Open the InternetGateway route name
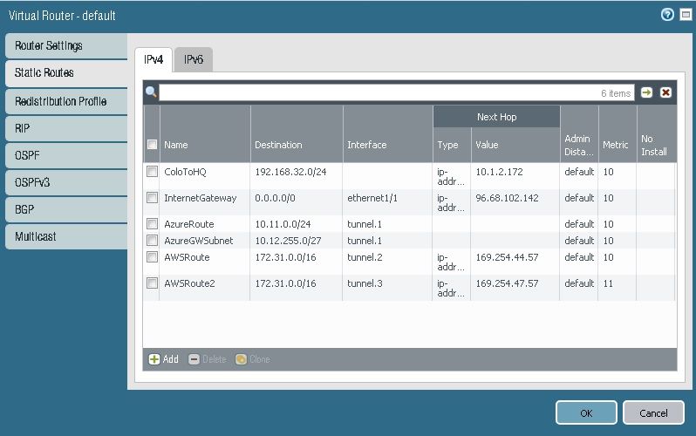 point(201,198)
